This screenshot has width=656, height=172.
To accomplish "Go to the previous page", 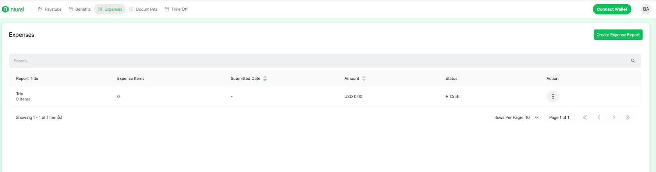I will [599, 118].
